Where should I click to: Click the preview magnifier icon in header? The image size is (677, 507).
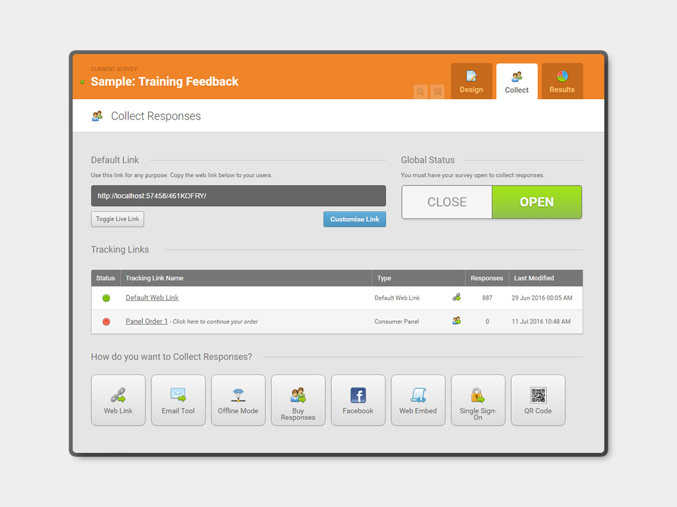click(420, 92)
